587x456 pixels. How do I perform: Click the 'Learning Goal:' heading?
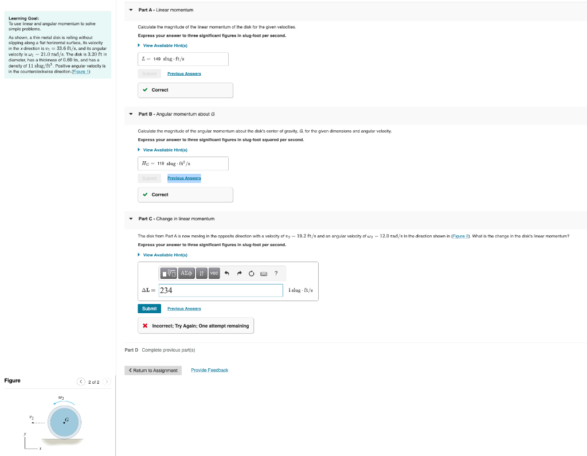pos(24,18)
